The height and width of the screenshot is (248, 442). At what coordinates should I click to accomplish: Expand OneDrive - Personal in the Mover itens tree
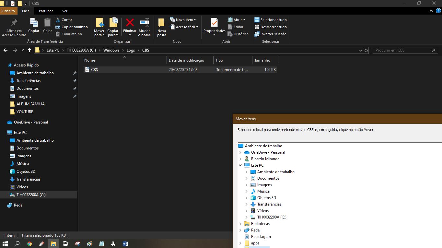coord(240,152)
